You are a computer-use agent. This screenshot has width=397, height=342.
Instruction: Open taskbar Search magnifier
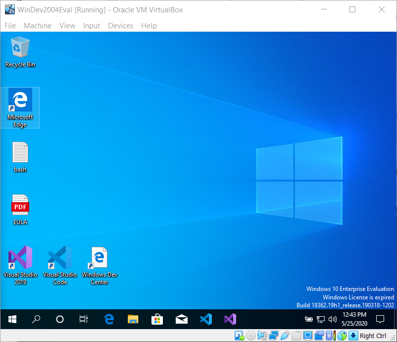[36, 319]
